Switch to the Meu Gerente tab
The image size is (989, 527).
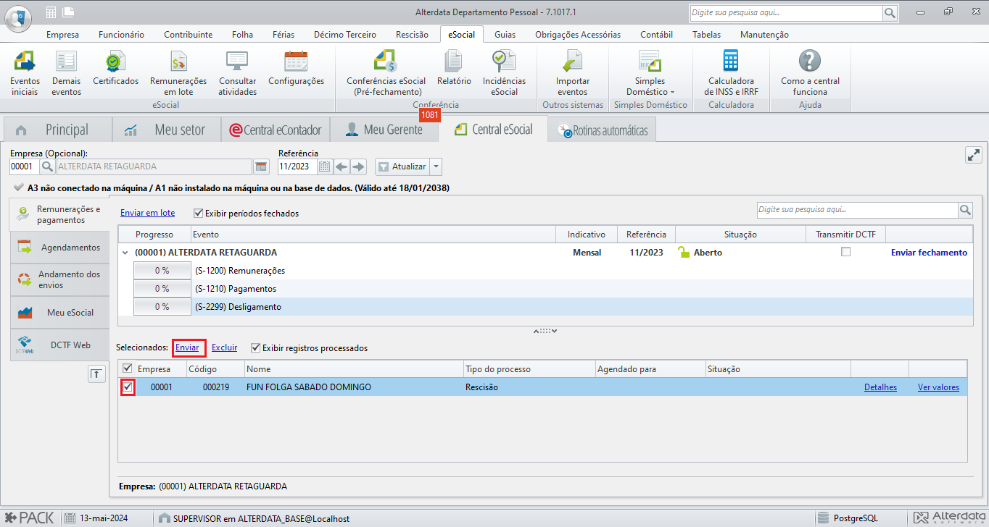tap(384, 130)
